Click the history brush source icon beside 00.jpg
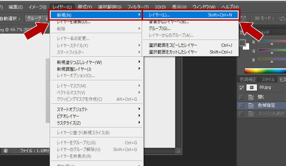Screen dimensions: 286x166 241,87
